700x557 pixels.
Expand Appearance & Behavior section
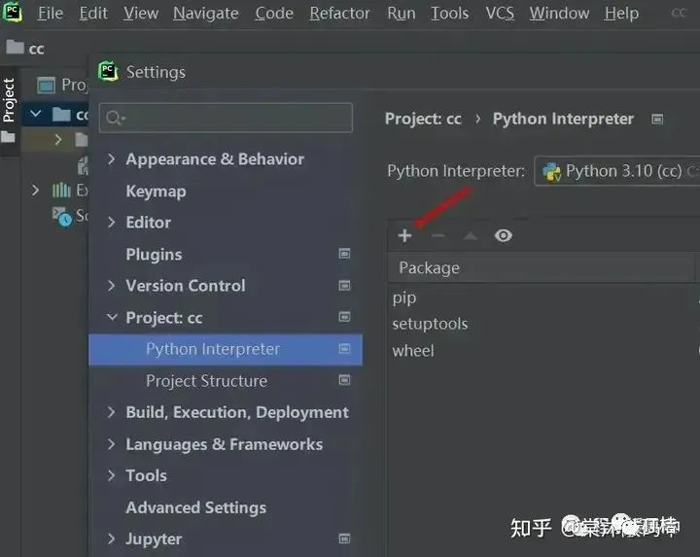pos(111,159)
